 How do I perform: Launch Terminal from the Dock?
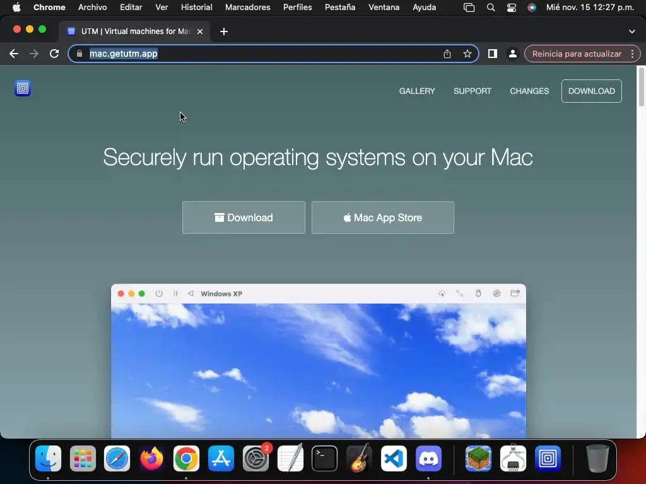tap(325, 458)
